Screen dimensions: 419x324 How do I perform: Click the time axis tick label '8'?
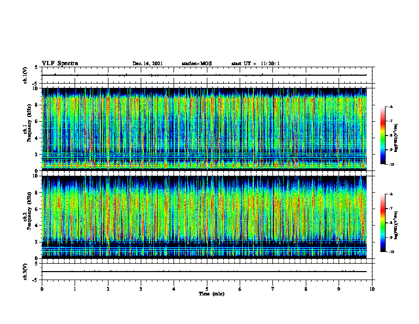coord(306,289)
